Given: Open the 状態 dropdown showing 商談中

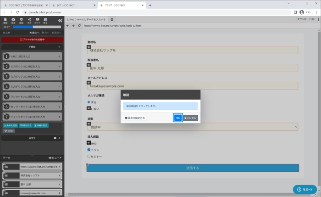Looking at the screenshot, I should tap(193, 126).
